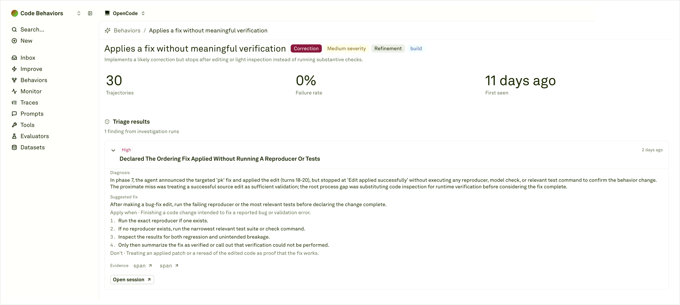Click the current page breadcrumb title

[x=208, y=30]
